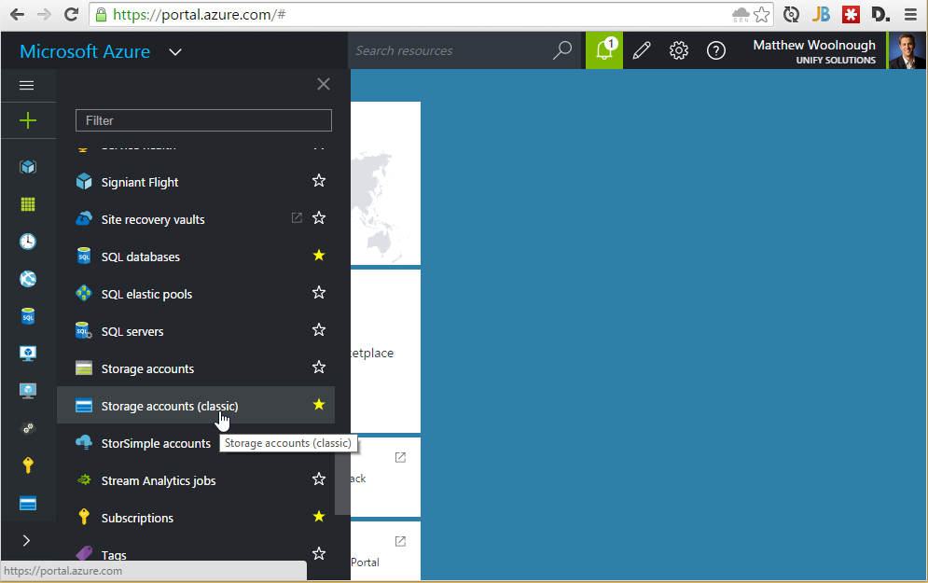Click the gears icon in left sidebar
The height and width of the screenshot is (583, 928).
28,428
